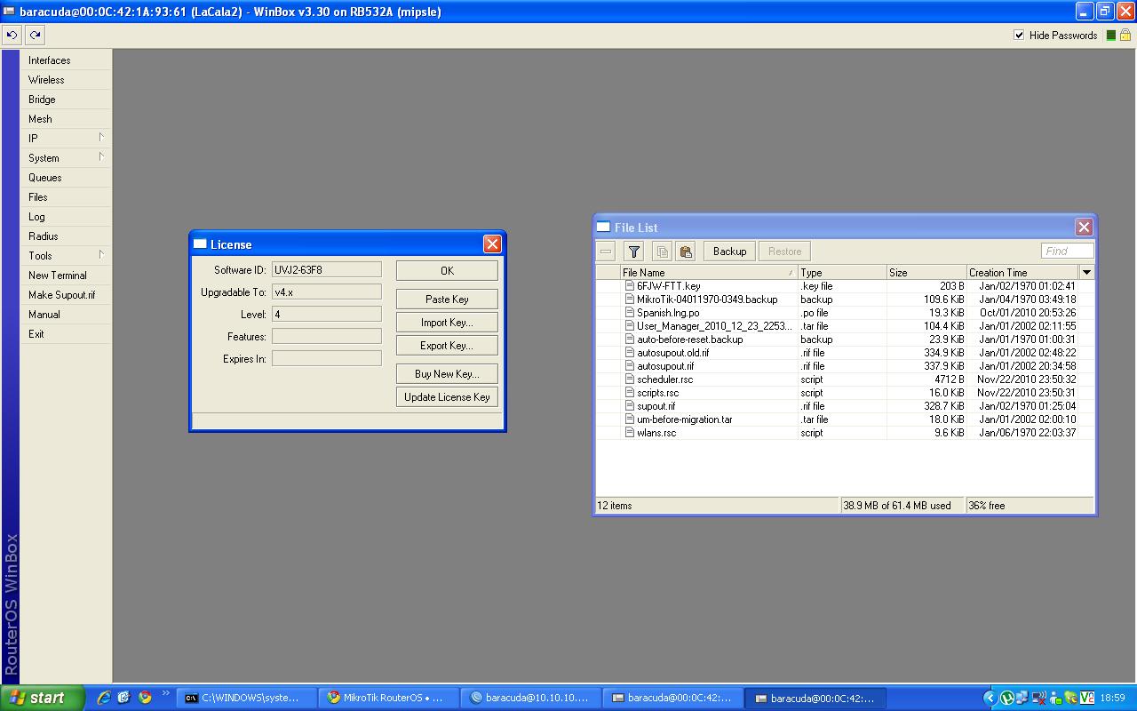Viewport: 1137px width, 711px height.
Task: Click the Find field in File List
Action: point(1067,252)
